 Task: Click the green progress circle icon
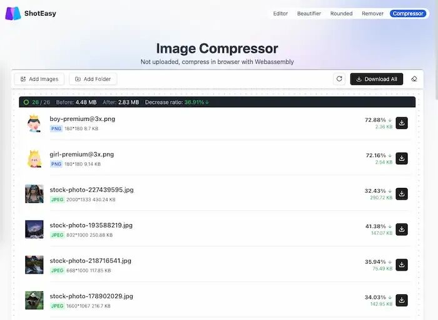(26, 102)
